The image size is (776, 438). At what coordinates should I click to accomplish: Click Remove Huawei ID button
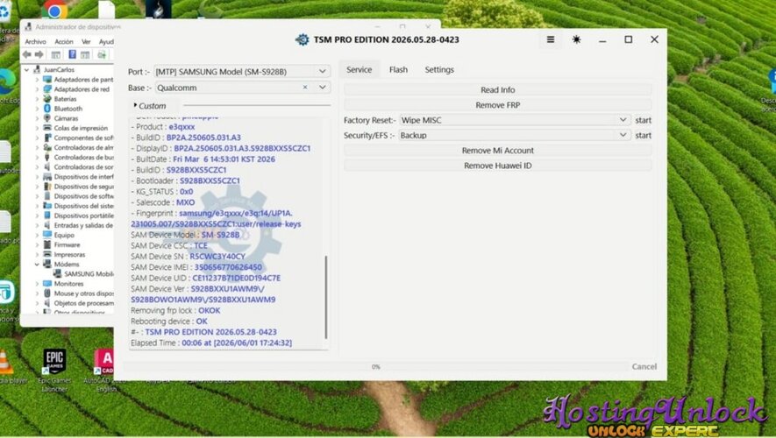497,166
